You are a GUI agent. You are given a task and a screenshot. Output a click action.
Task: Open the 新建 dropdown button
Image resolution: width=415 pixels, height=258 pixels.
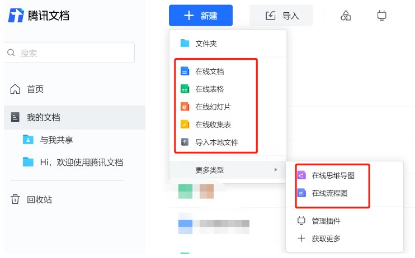[201, 16]
